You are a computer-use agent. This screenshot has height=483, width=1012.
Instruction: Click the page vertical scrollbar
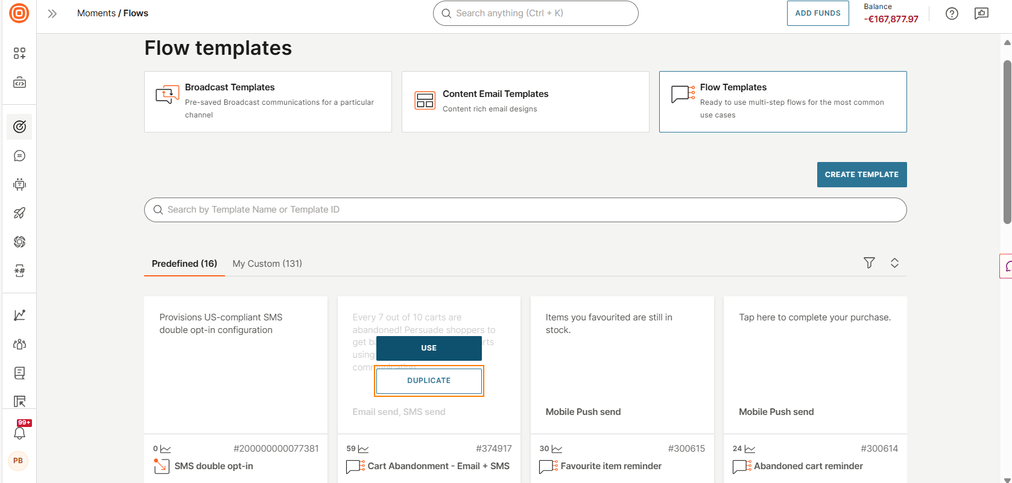click(1007, 142)
